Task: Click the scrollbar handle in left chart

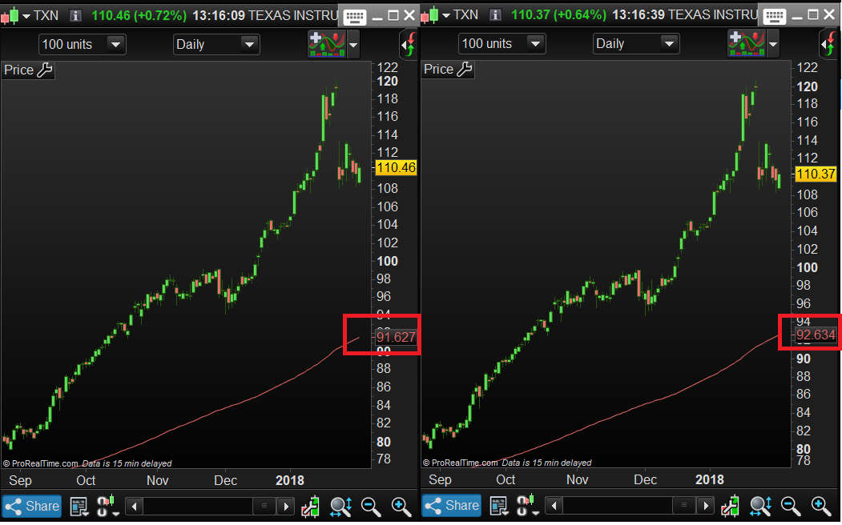Action: click(264, 506)
